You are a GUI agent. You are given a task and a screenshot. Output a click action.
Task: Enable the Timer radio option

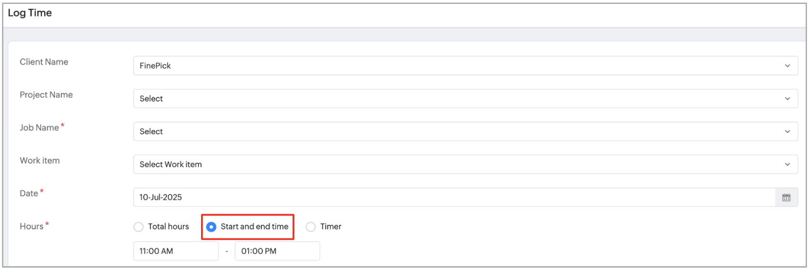pyautogui.click(x=311, y=227)
